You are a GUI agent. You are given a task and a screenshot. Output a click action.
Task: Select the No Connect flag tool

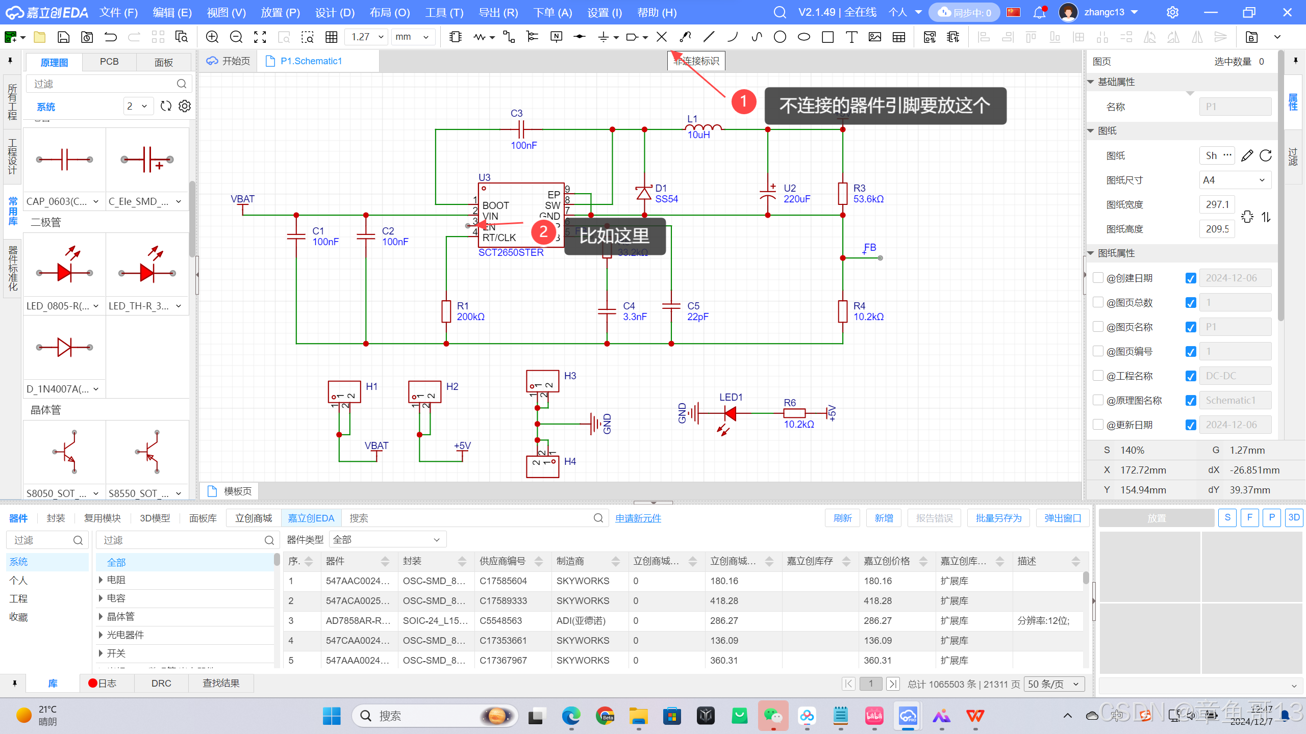[661, 37]
